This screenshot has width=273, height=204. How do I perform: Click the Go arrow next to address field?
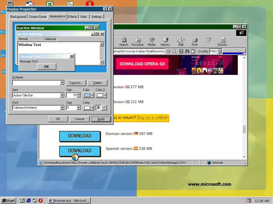point(168,51)
